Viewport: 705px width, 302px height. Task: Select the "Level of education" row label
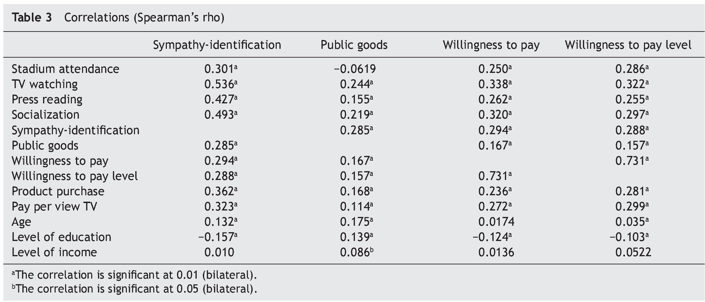tap(61, 237)
